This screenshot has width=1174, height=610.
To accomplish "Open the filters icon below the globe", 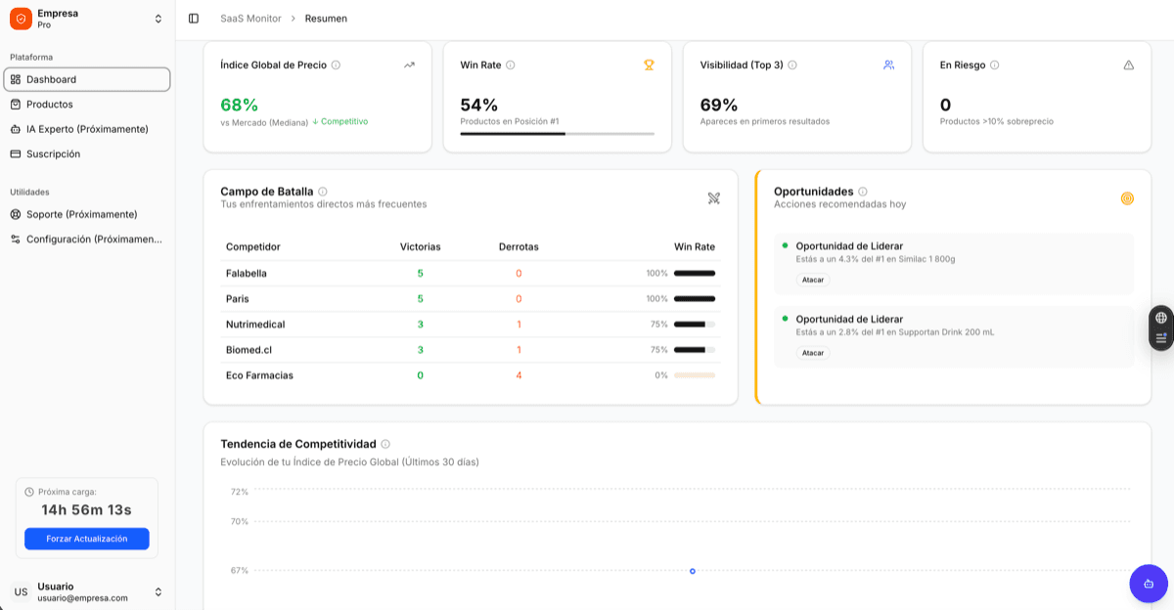I will tap(1160, 339).
